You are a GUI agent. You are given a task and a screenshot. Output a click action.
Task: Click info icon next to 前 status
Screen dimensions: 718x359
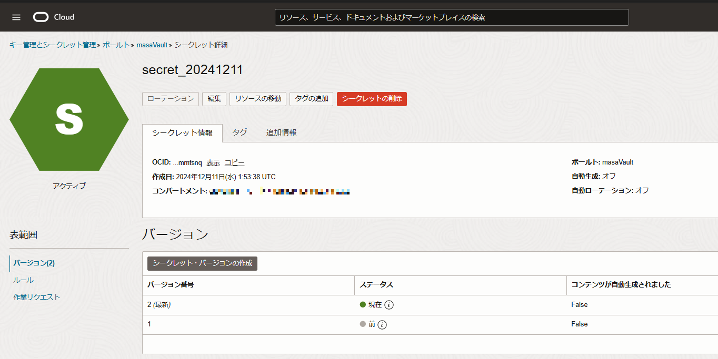point(382,324)
